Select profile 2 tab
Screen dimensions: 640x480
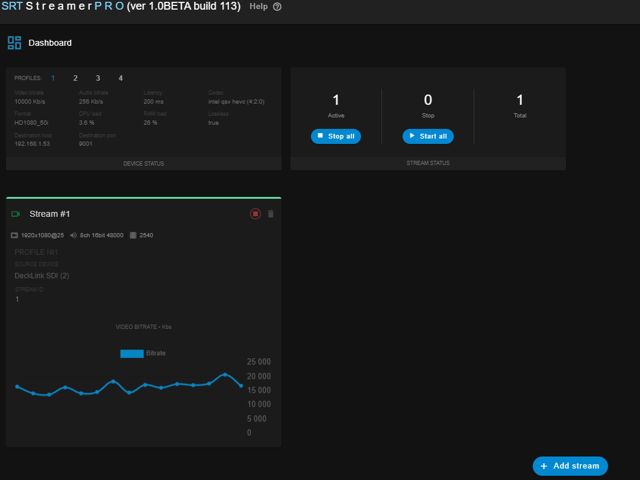click(75, 78)
